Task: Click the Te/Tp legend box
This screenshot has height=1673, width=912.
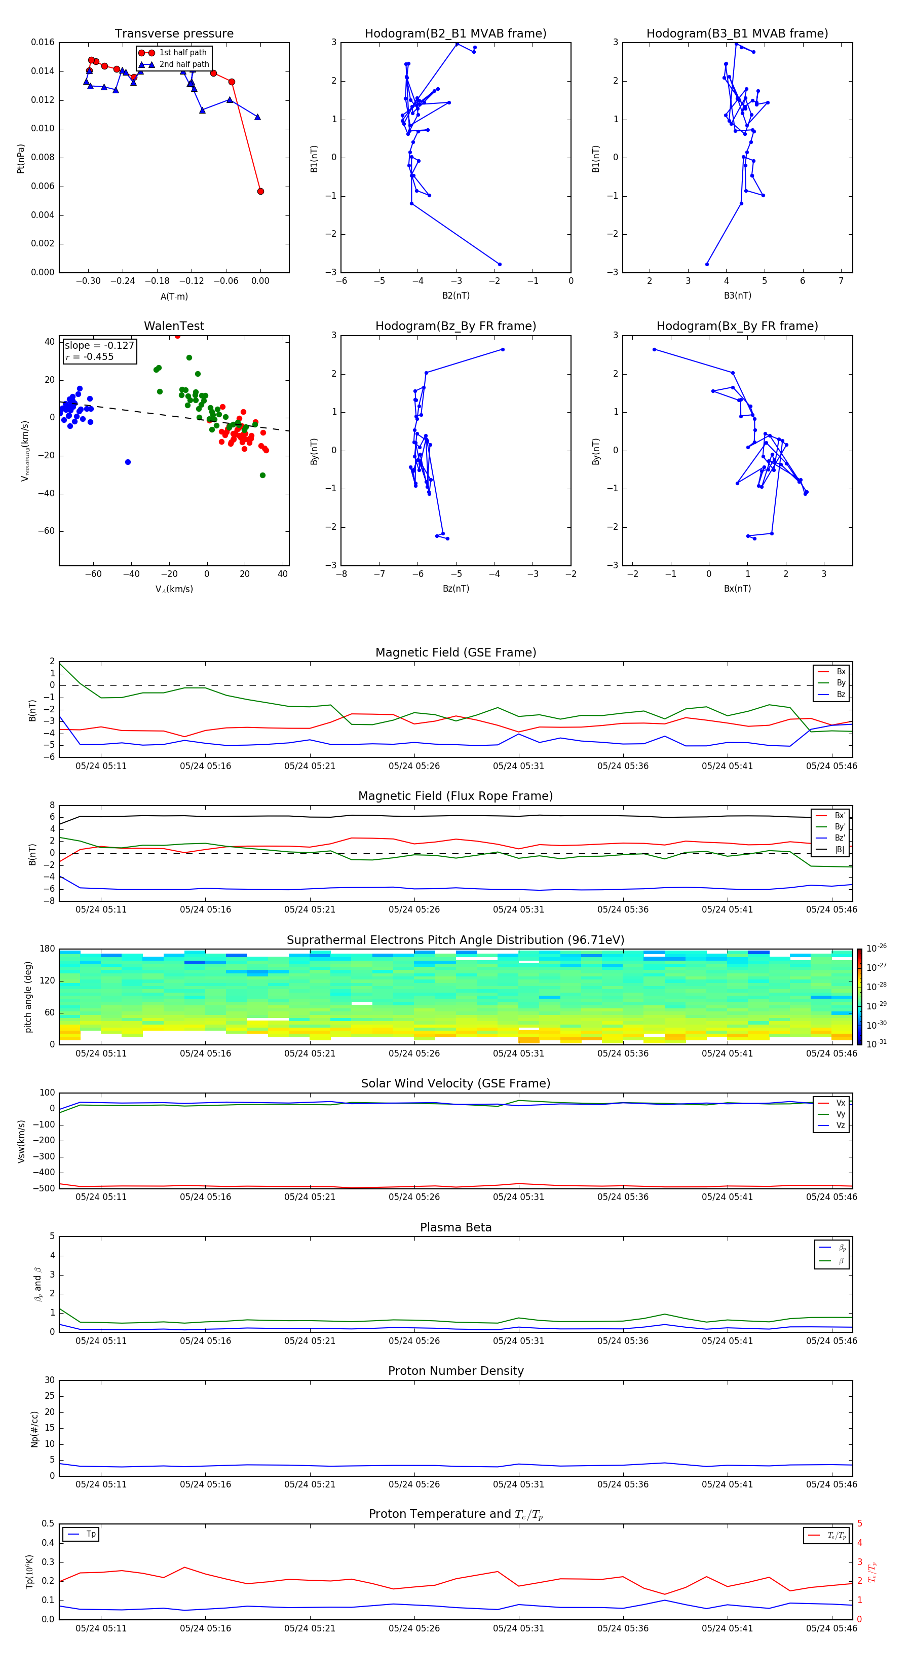Action: (x=826, y=1535)
